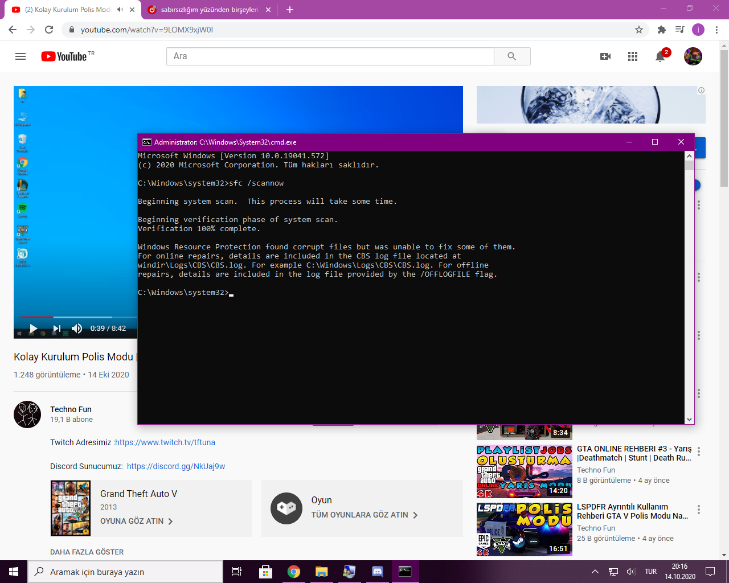The width and height of the screenshot is (729, 583).
Task: Open File Explorer from the taskbar
Action: [321, 572]
